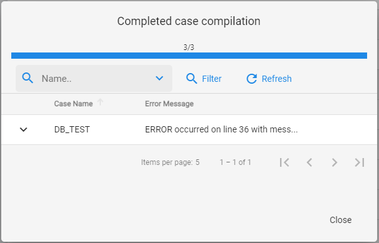Sort by the Case Name column header

pos(73,104)
